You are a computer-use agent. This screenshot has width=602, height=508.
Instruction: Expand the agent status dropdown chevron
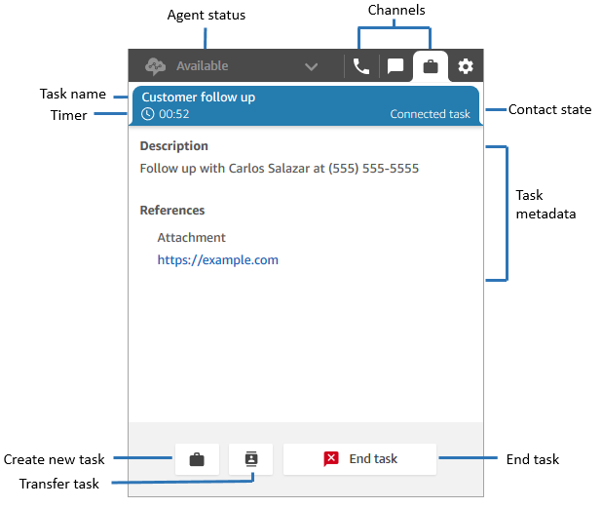point(311,67)
